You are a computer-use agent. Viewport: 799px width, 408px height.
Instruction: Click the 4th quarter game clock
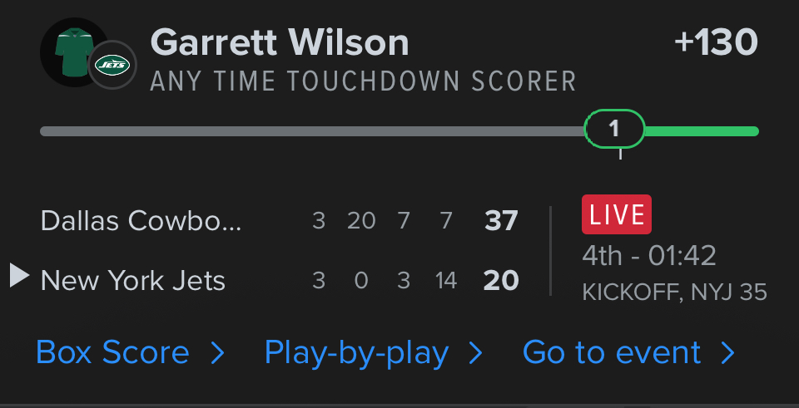coord(649,256)
